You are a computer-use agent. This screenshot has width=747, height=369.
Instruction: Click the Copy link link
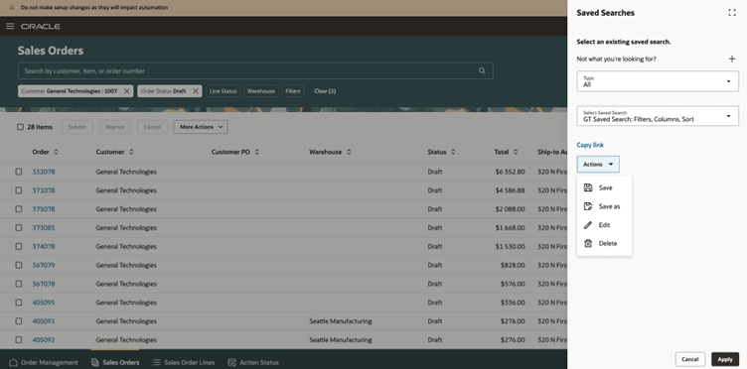[590, 145]
